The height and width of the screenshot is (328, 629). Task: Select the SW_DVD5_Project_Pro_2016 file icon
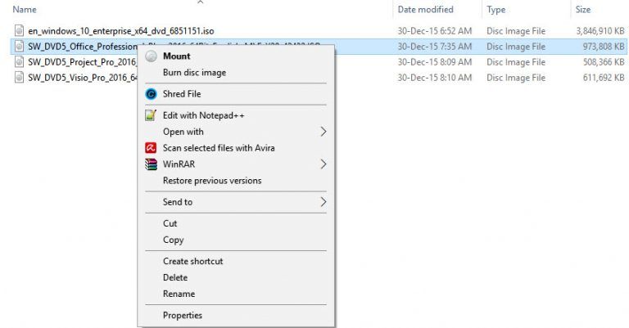pyautogui.click(x=19, y=62)
